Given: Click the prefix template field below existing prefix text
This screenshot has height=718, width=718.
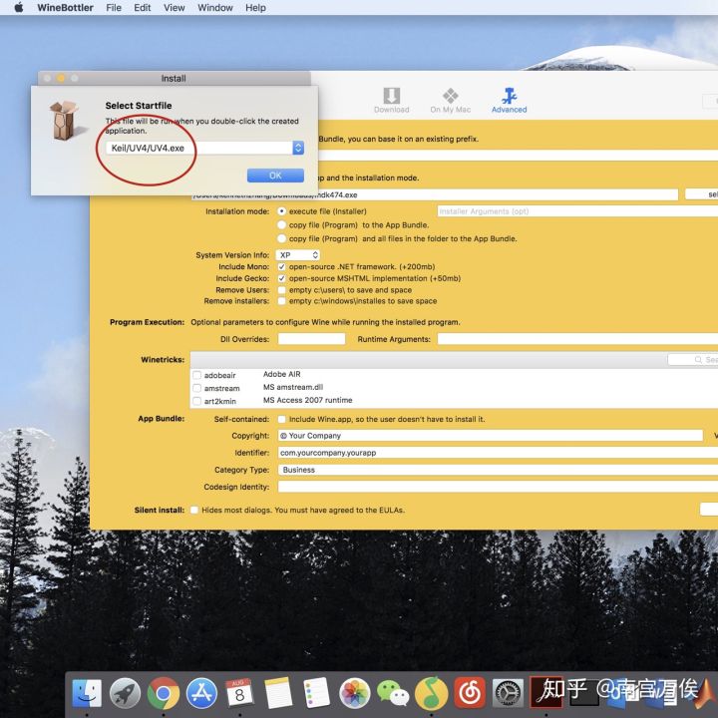Looking at the screenshot, I should (518, 156).
